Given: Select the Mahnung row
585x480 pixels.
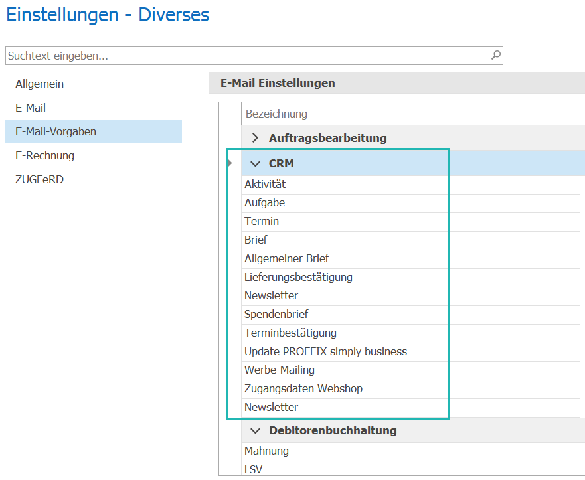Looking at the screenshot, I should (410, 451).
